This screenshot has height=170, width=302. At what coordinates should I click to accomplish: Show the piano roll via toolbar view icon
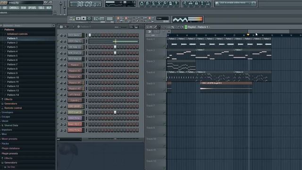pos(196,3)
